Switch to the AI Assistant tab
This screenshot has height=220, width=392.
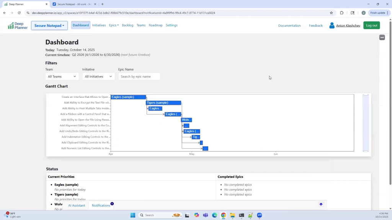pyautogui.click(x=77, y=205)
